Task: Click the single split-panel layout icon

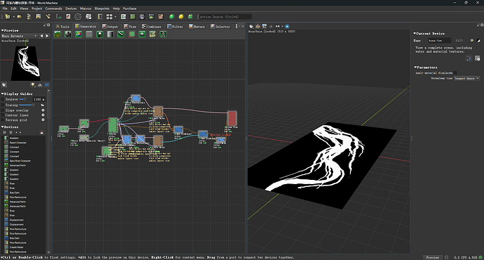Action: click(x=100, y=17)
